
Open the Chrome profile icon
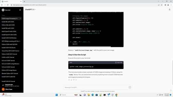click(x=168, y=5)
